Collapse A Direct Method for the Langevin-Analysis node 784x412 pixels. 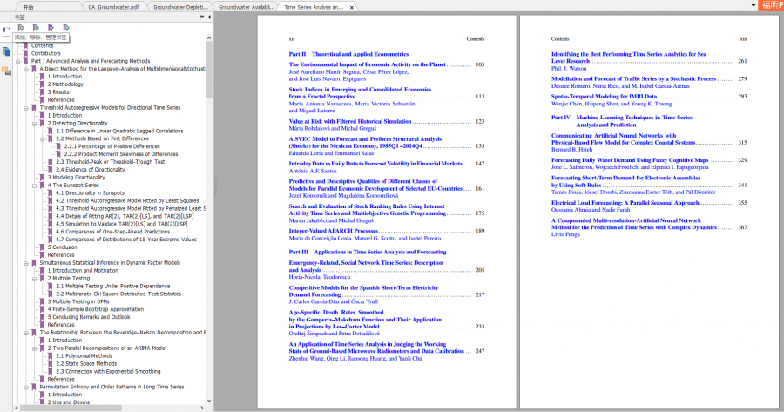pos(26,69)
